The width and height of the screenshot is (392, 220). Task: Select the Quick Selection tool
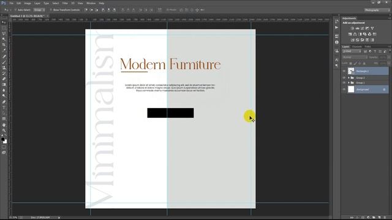tap(4, 39)
